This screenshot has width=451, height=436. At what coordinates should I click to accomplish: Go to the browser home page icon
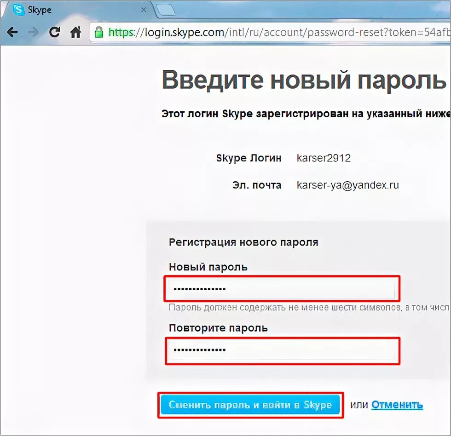click(x=75, y=32)
